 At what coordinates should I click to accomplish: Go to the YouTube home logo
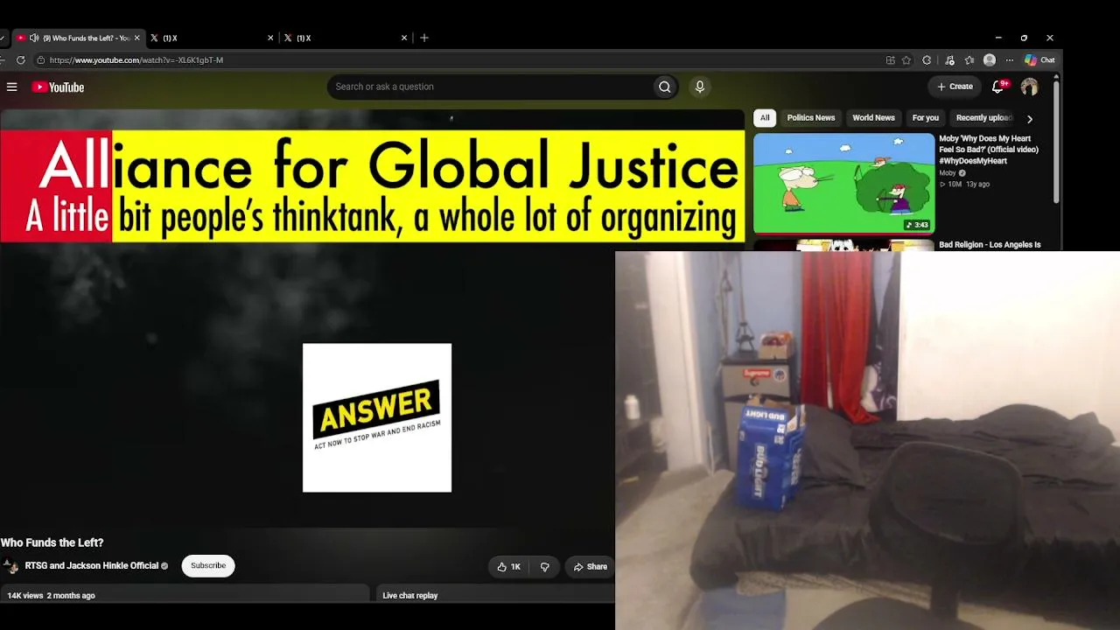tap(58, 87)
